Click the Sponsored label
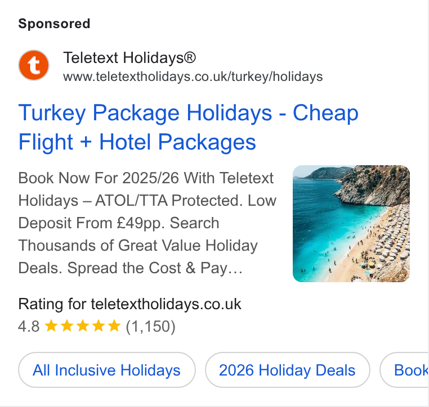 (x=54, y=24)
